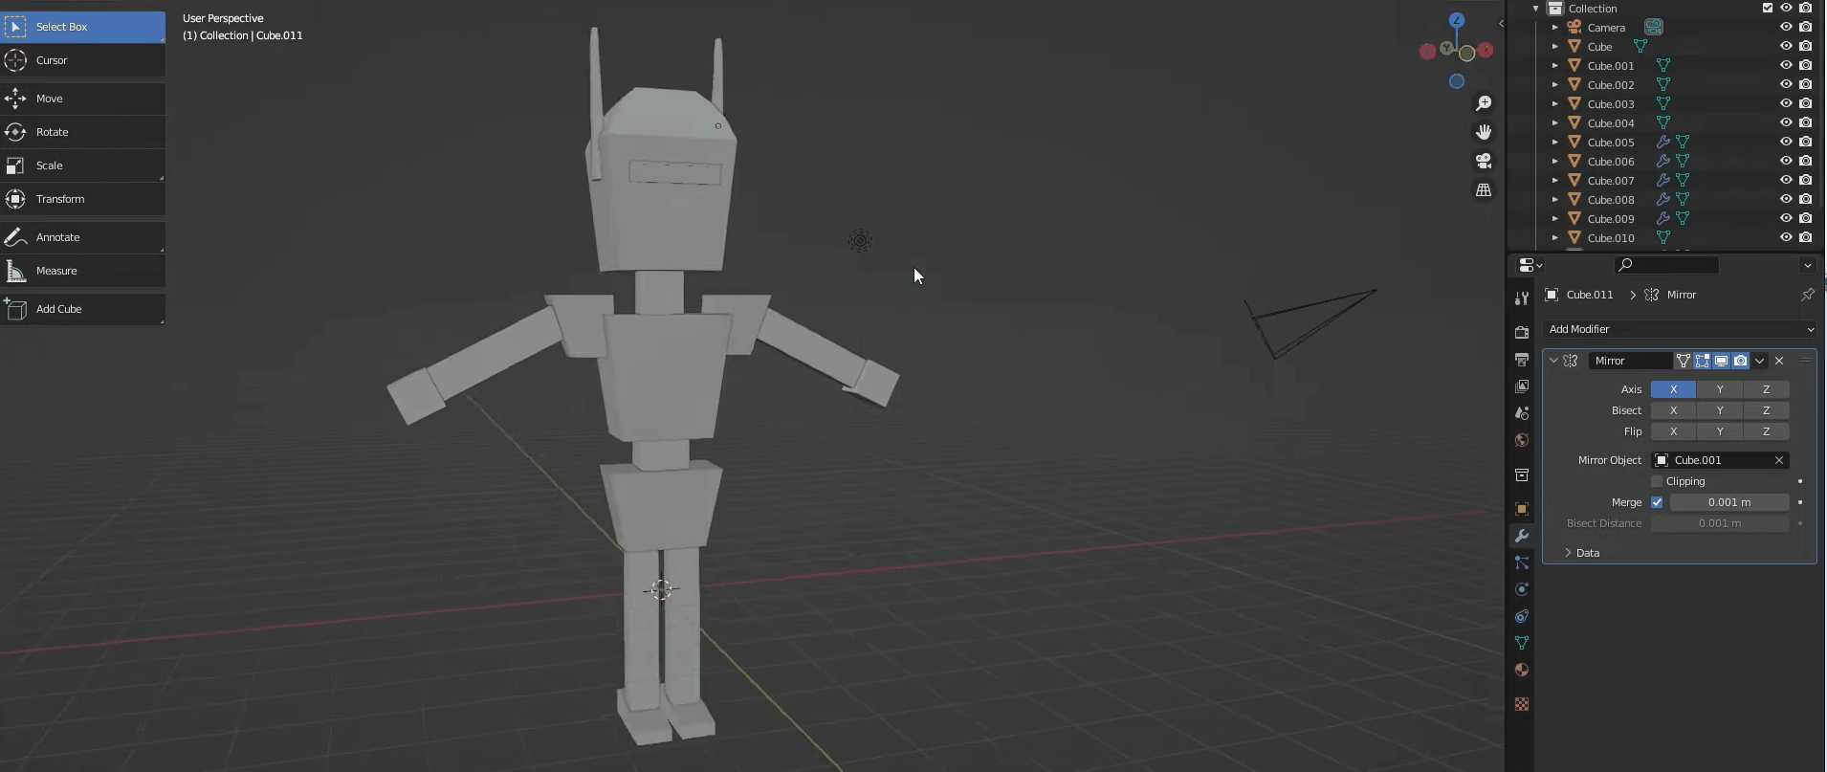
Task: Expand the Camera tree item
Action: [x=1555, y=27]
